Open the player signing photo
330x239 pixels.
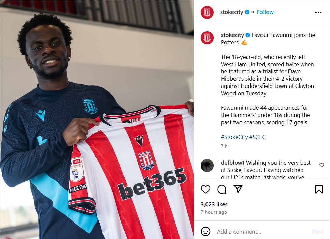click(x=97, y=119)
